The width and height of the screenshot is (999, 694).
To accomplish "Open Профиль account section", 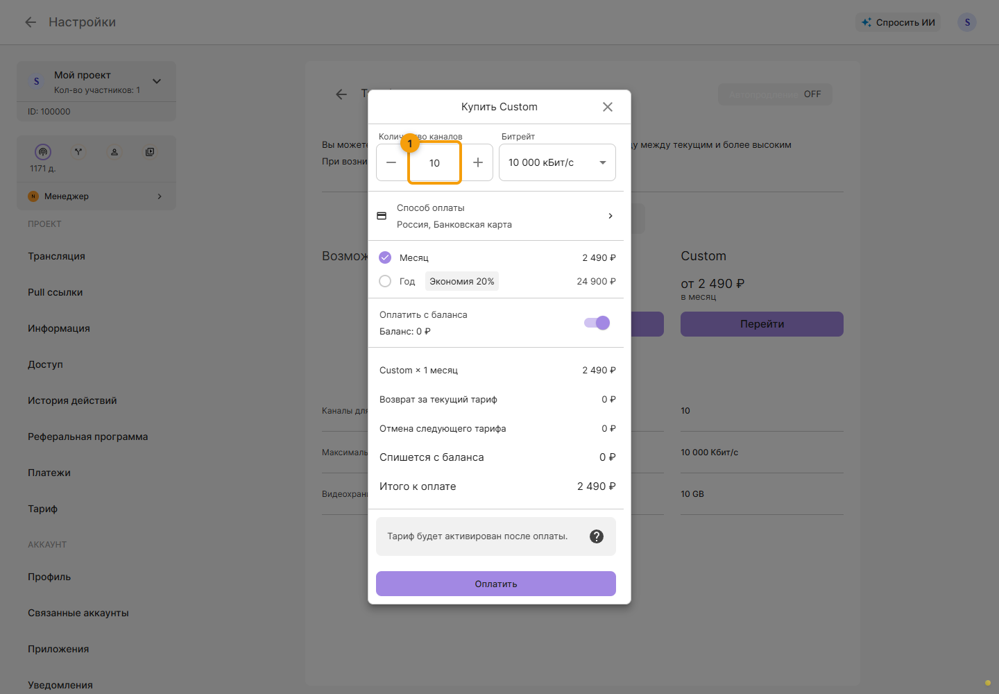I will point(49,577).
